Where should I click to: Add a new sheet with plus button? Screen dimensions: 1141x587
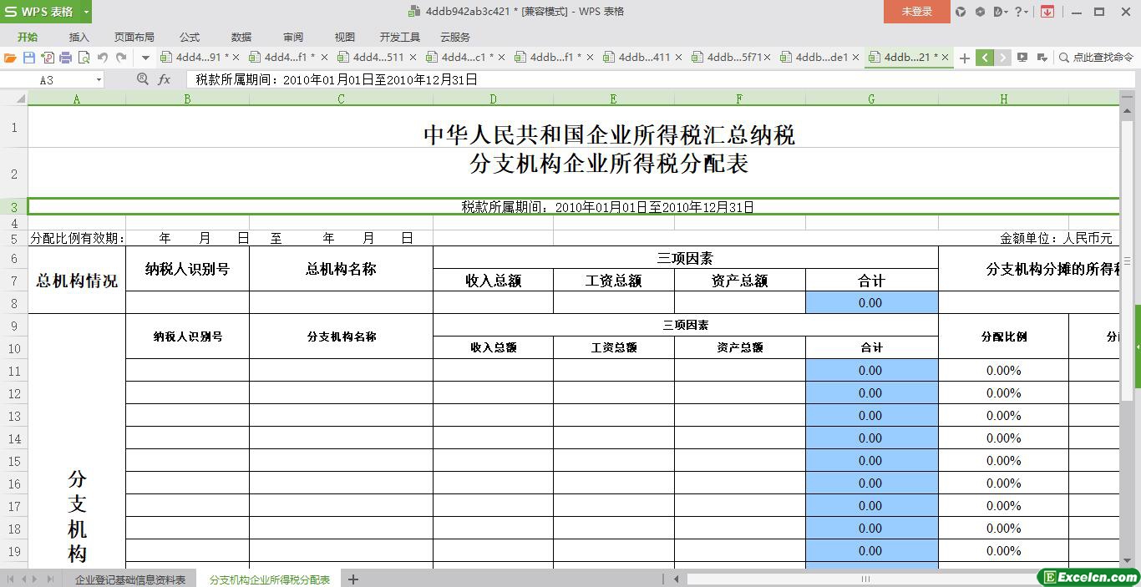click(x=353, y=579)
